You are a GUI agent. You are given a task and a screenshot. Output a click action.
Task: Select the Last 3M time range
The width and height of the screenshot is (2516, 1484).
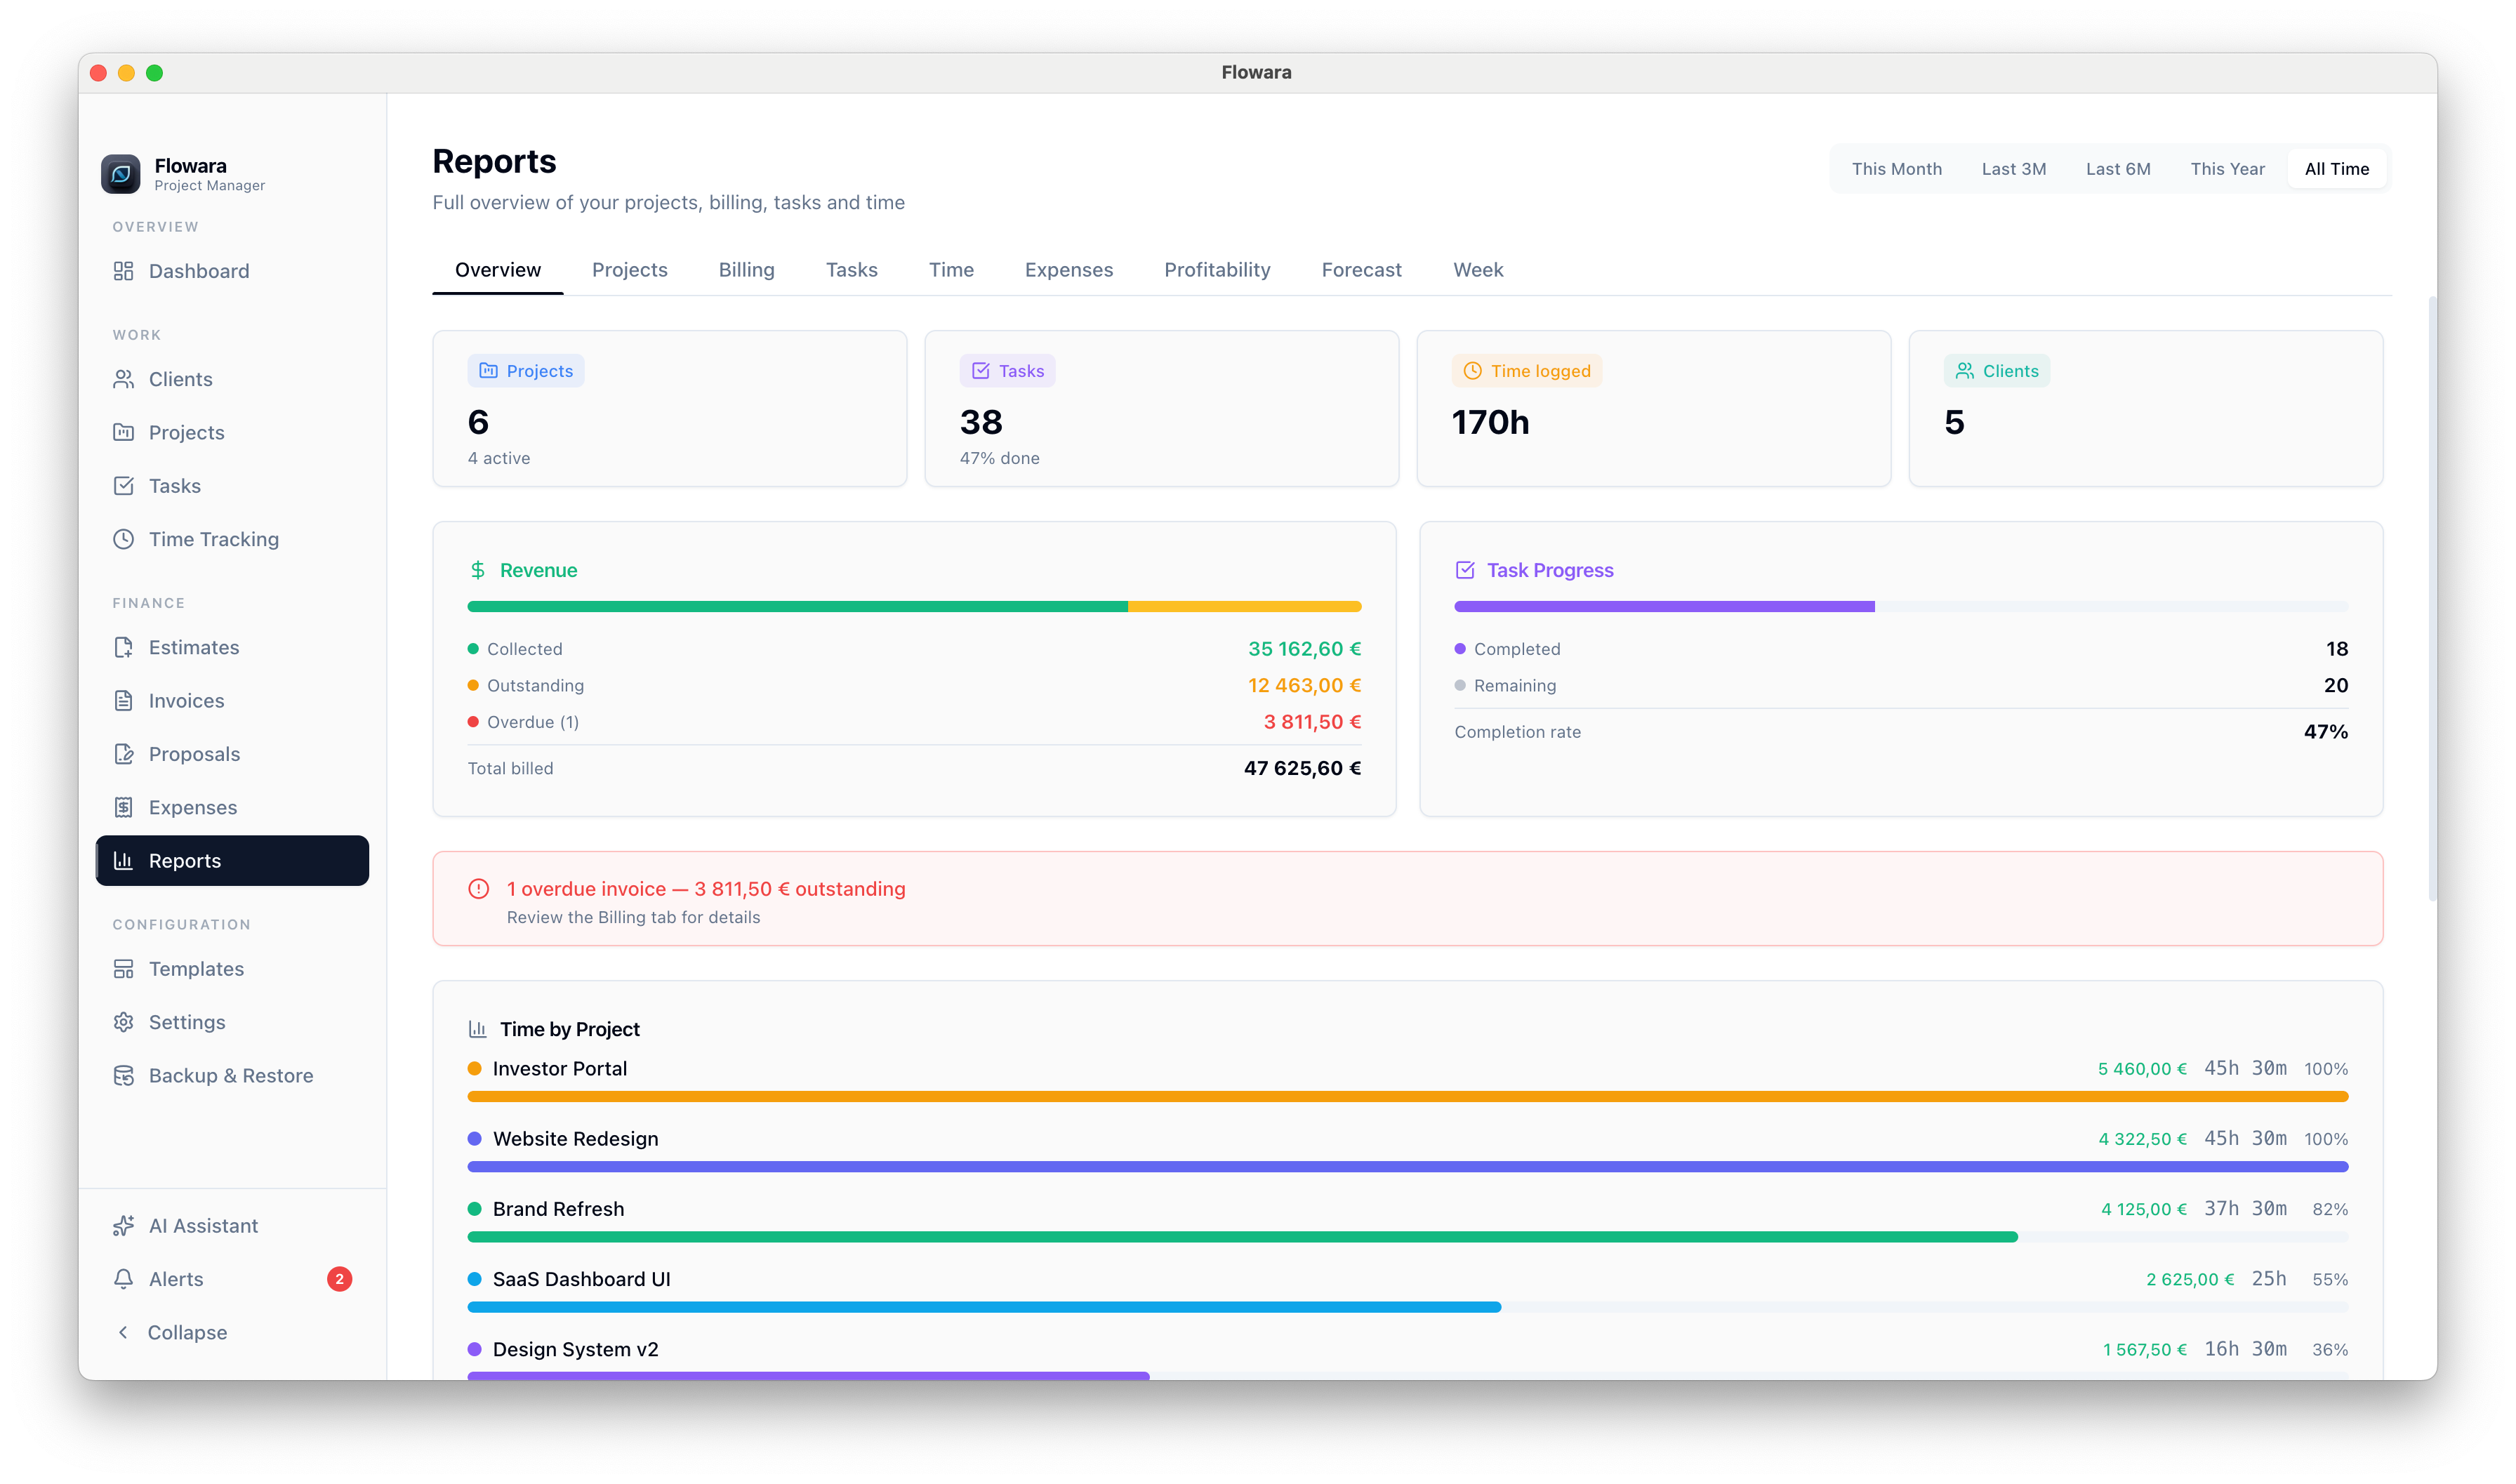[x=2014, y=169]
